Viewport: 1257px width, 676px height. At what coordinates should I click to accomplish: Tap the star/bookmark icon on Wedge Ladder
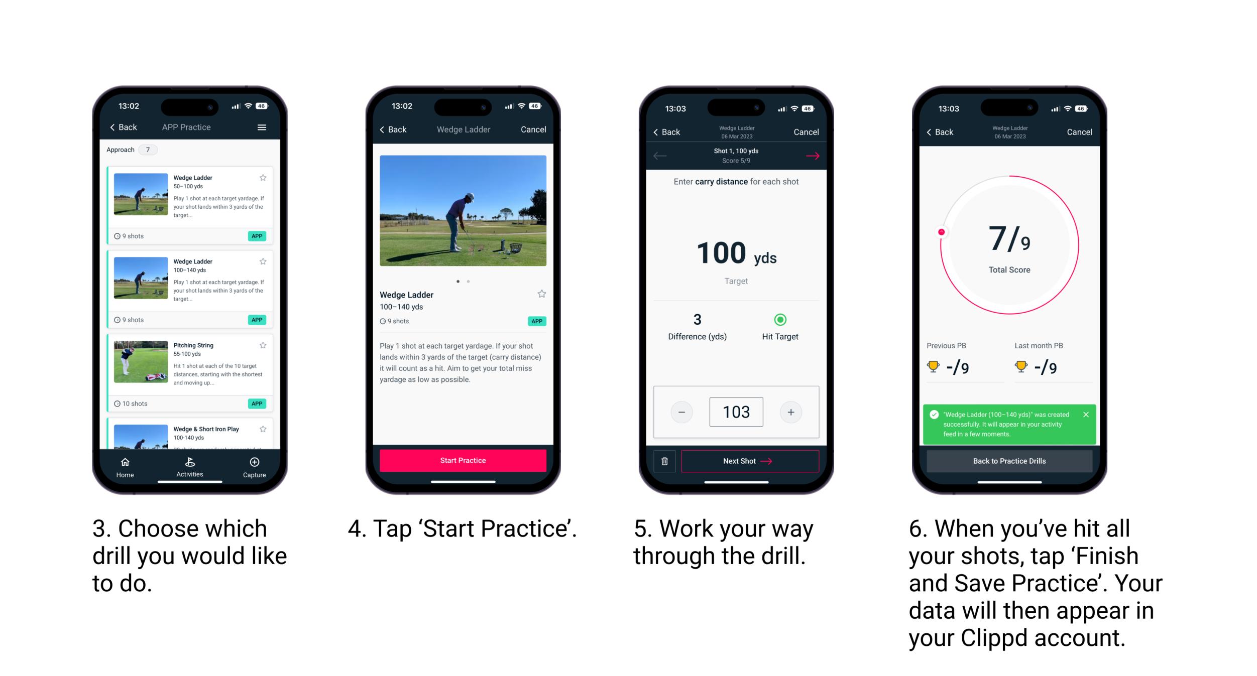point(266,177)
